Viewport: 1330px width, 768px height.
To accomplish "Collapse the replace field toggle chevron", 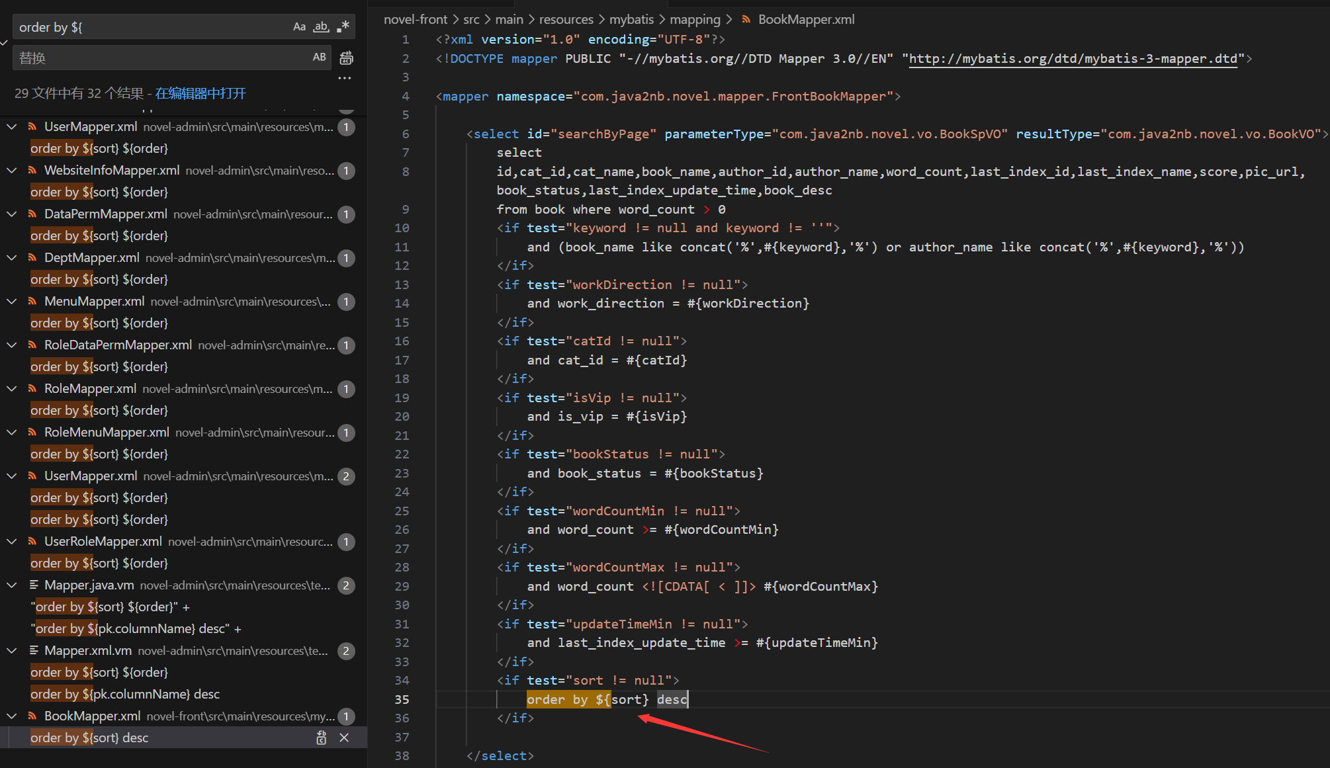I will pyautogui.click(x=4, y=42).
